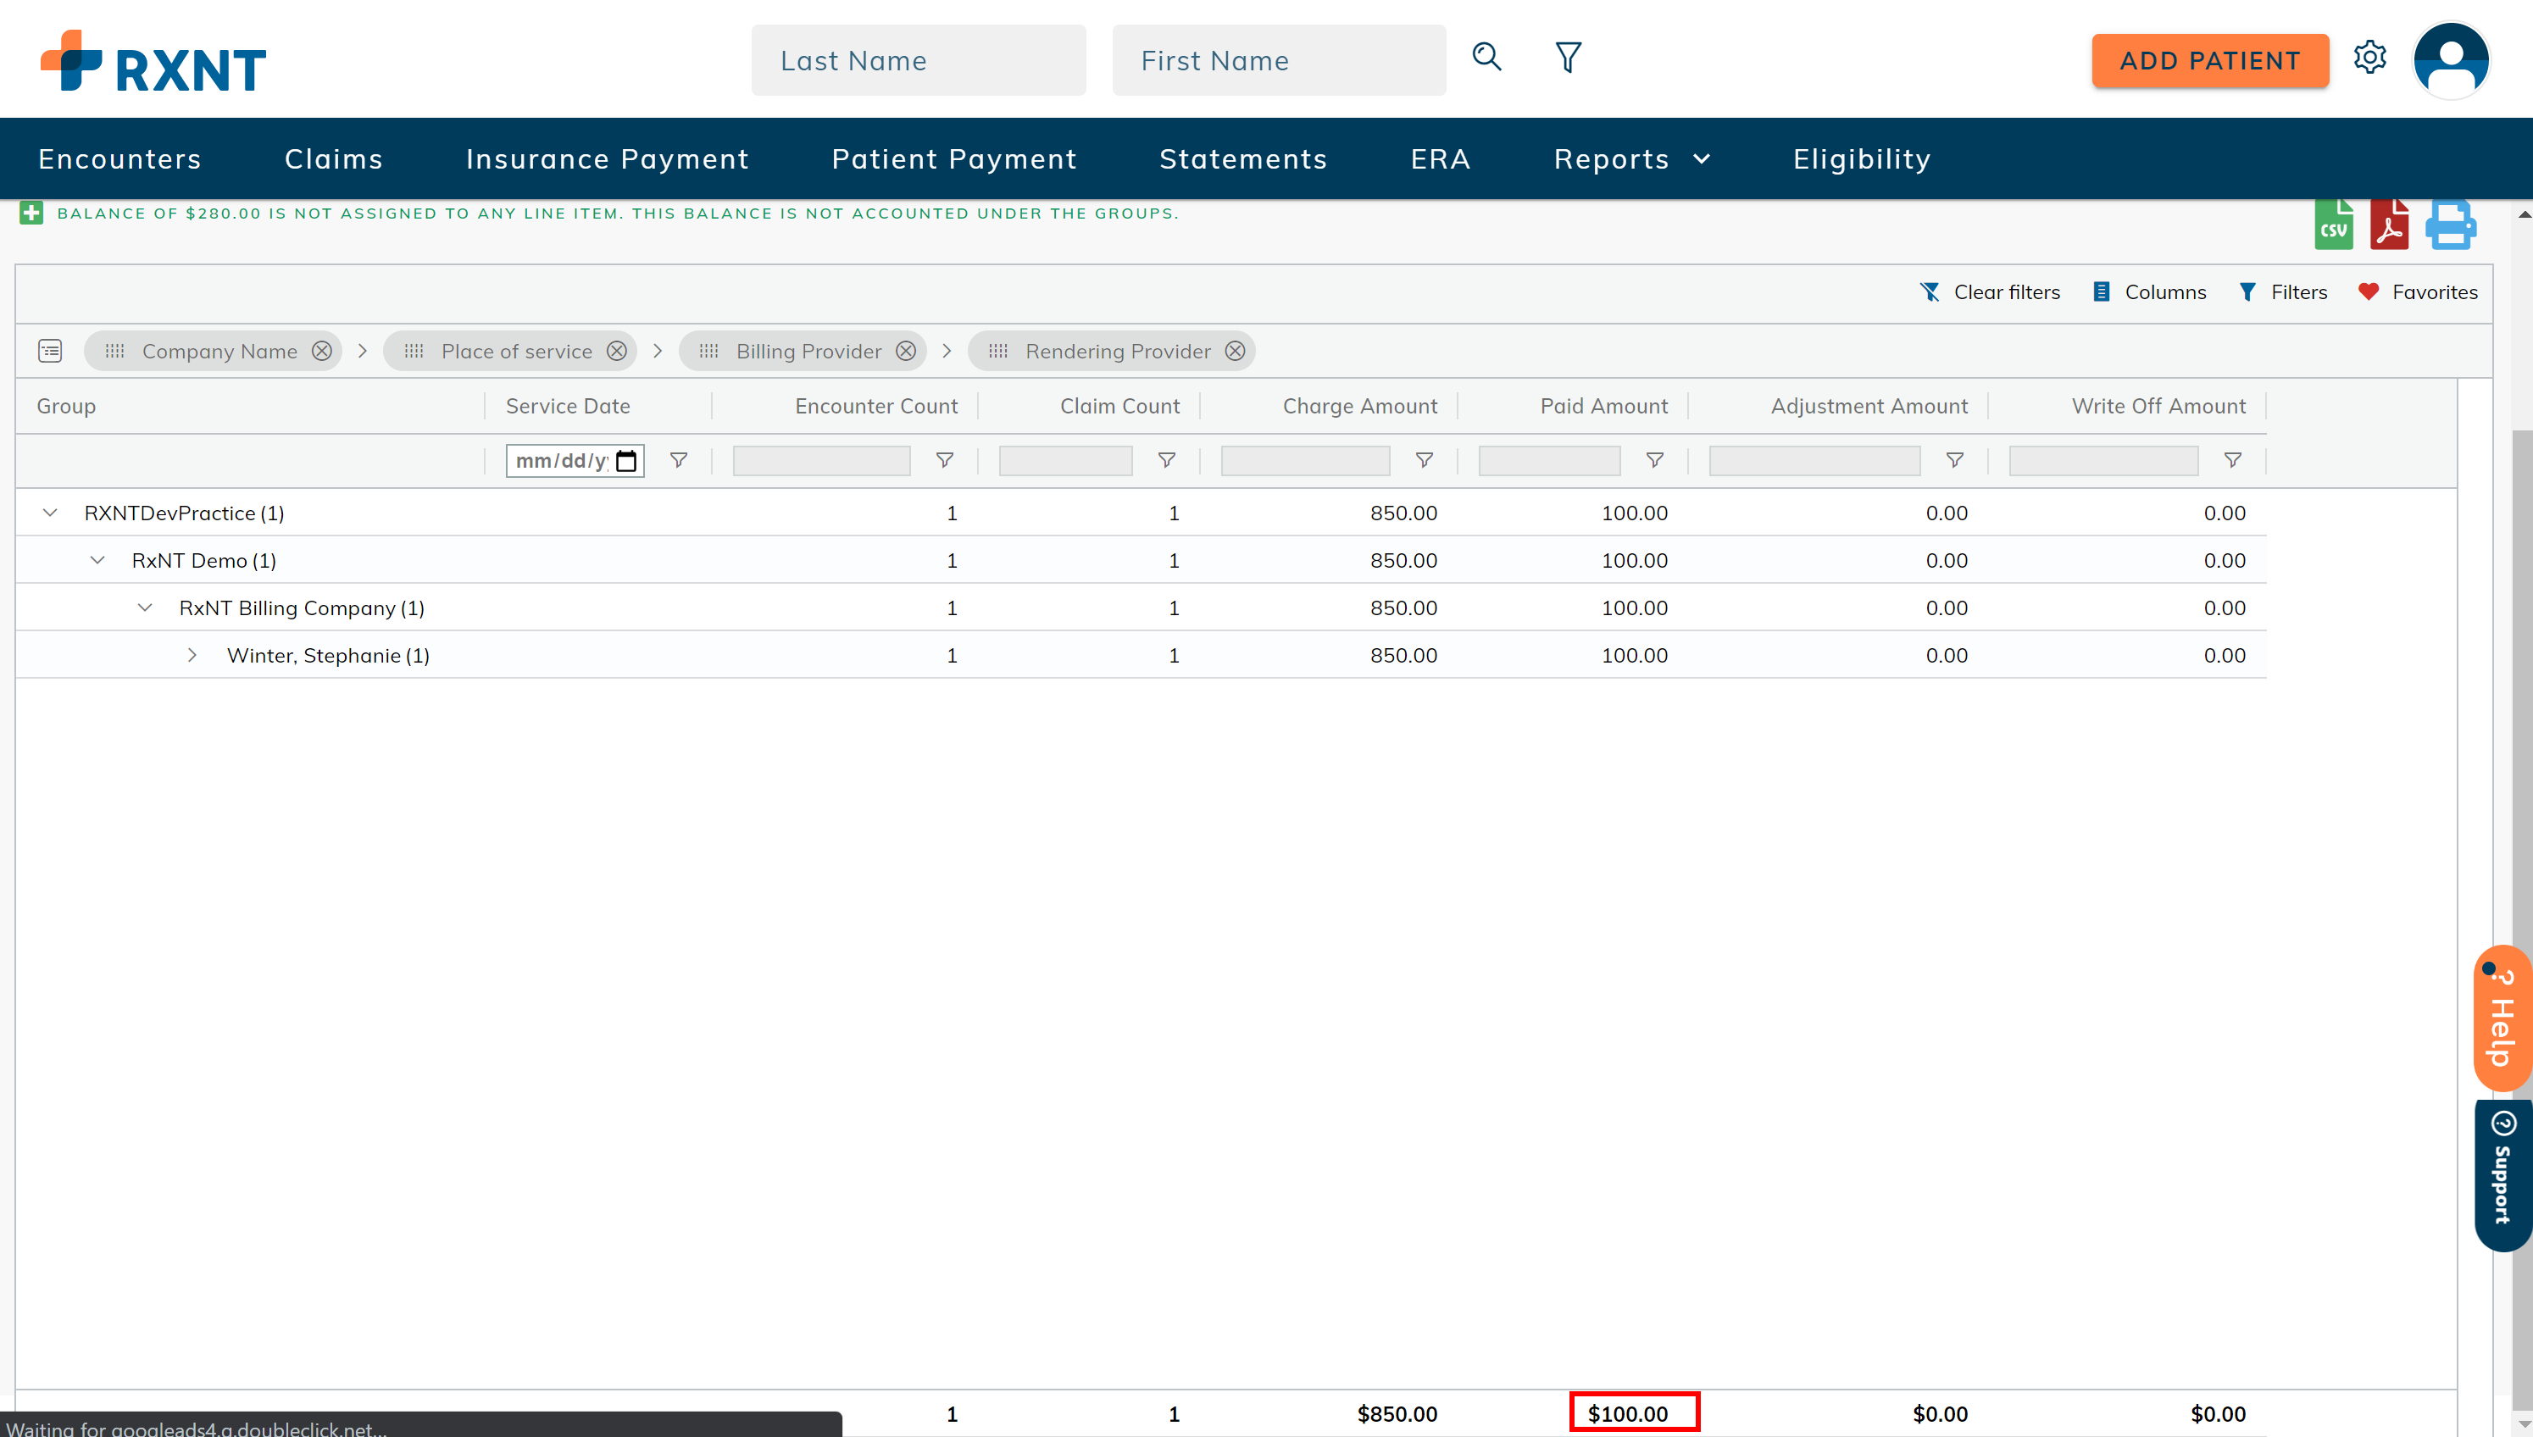Image resolution: width=2533 pixels, height=1437 pixels.
Task: Sort by Charge Amount column header
Action: (x=1359, y=406)
